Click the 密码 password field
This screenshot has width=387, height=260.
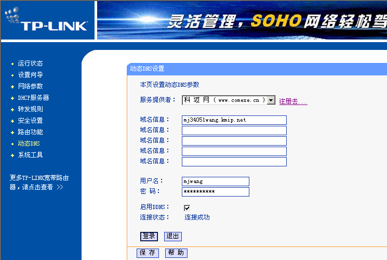[x=215, y=192]
